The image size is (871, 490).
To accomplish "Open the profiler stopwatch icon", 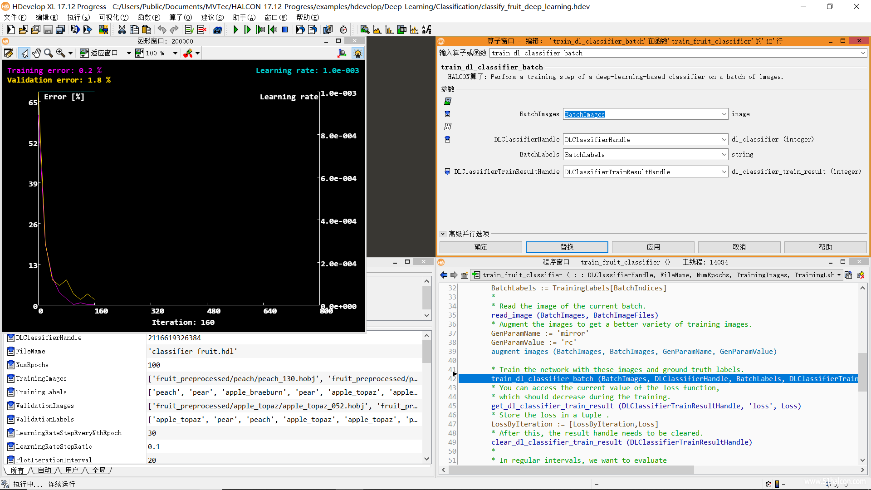I will (343, 29).
